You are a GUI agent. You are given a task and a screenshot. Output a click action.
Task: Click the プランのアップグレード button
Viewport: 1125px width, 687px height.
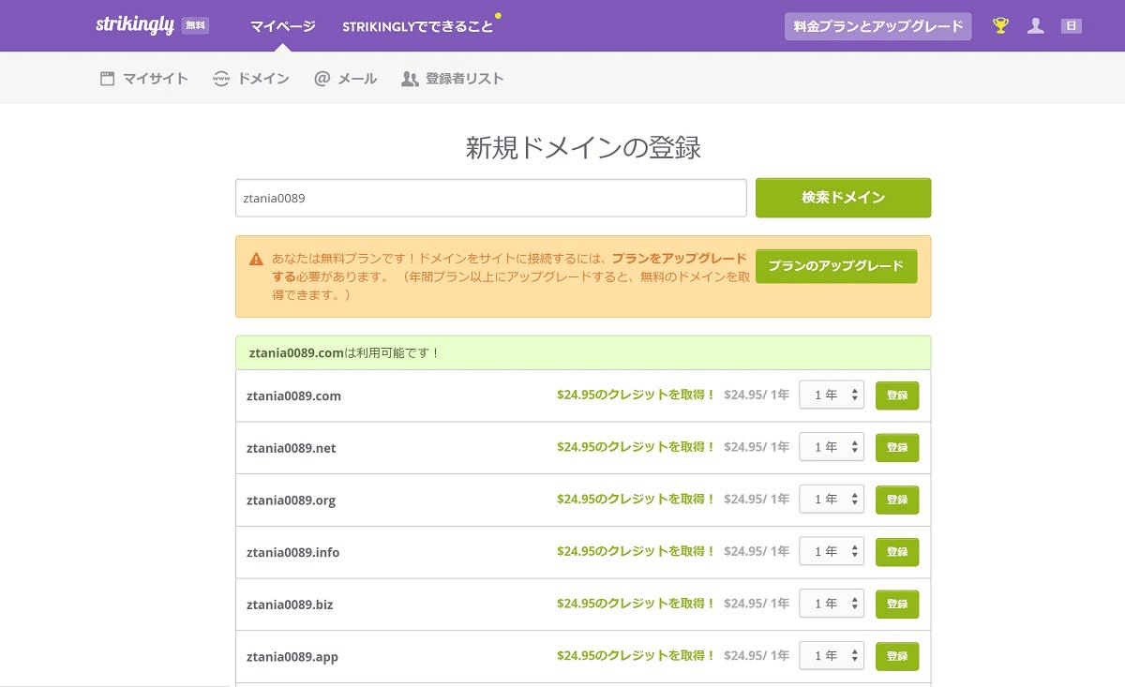point(835,266)
